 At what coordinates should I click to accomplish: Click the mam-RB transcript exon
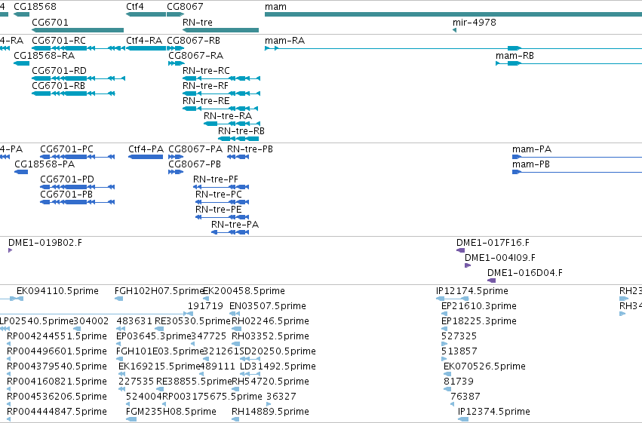[x=514, y=63]
